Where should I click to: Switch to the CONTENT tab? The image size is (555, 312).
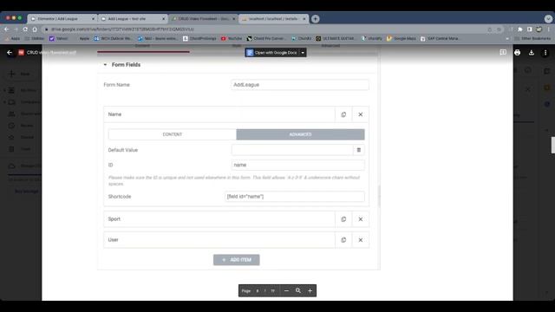(173, 134)
